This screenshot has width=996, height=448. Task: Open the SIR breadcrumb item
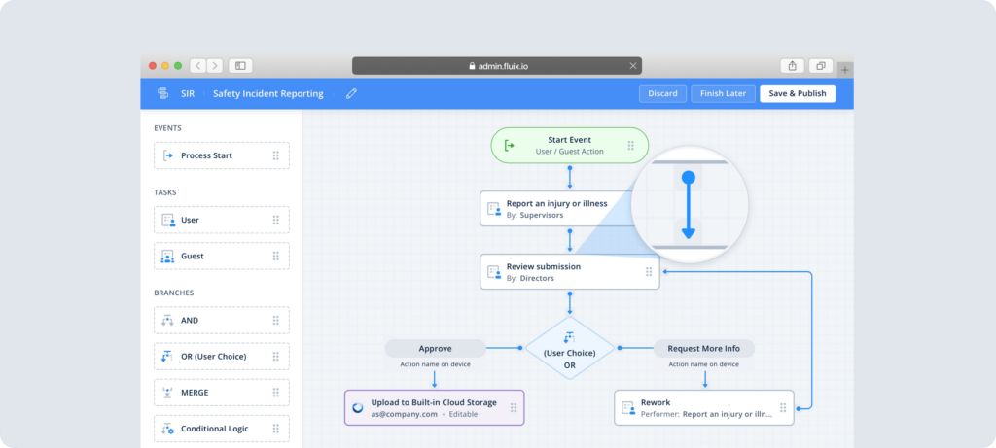(x=188, y=93)
